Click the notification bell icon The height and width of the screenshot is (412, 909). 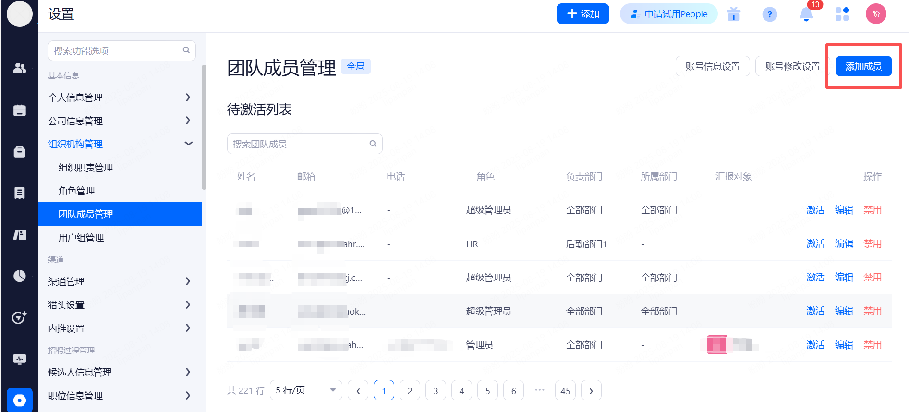[806, 14]
